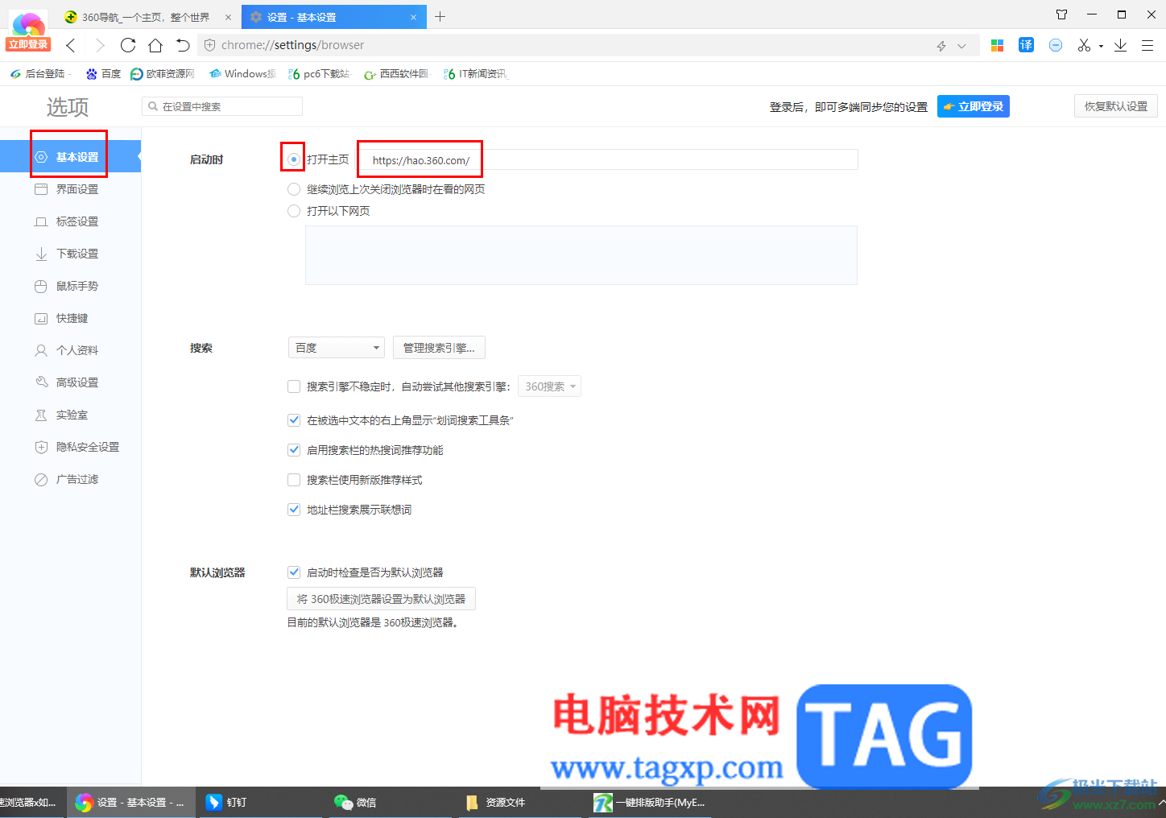Close the 设置 - 基本设置 tab
This screenshot has width=1166, height=818.
point(414,17)
